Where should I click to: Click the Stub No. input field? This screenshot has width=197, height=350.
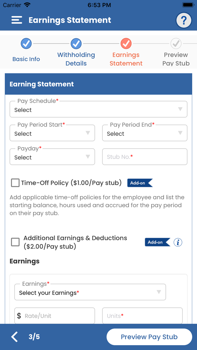145,157
